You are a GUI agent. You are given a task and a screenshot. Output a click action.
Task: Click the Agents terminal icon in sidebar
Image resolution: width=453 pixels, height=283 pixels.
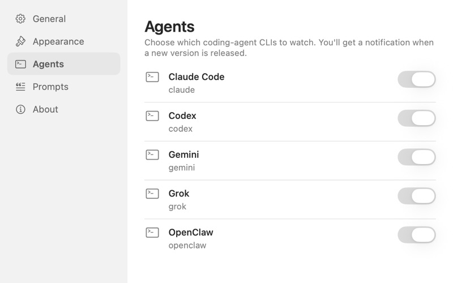pos(20,64)
